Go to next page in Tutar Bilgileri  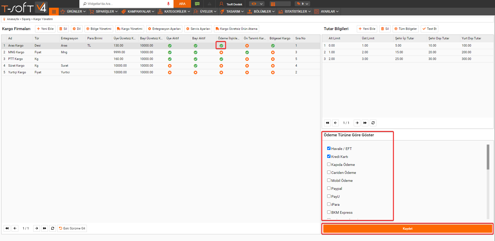pos(357,123)
